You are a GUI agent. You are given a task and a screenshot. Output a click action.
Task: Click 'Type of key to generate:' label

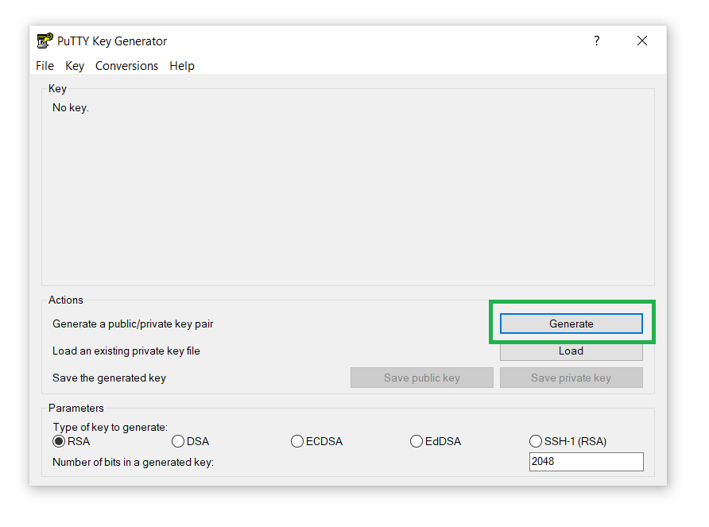110,427
